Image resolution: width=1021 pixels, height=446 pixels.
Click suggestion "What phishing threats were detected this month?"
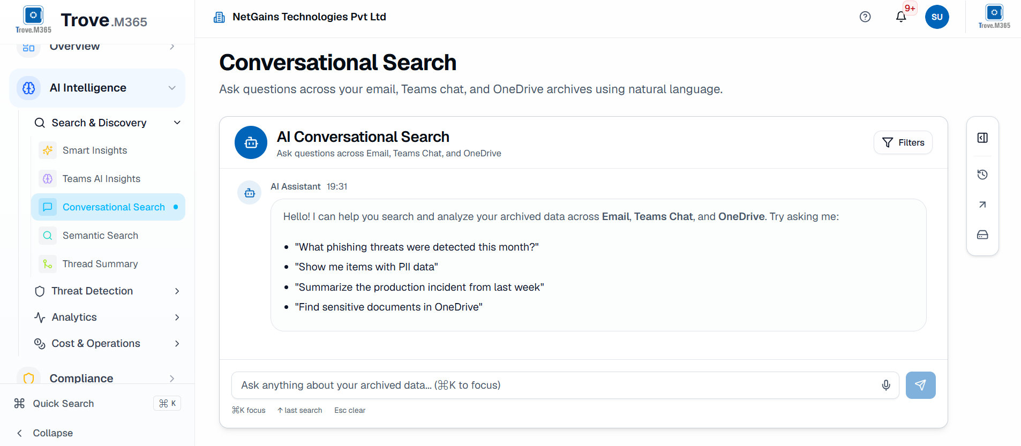pyautogui.click(x=417, y=247)
